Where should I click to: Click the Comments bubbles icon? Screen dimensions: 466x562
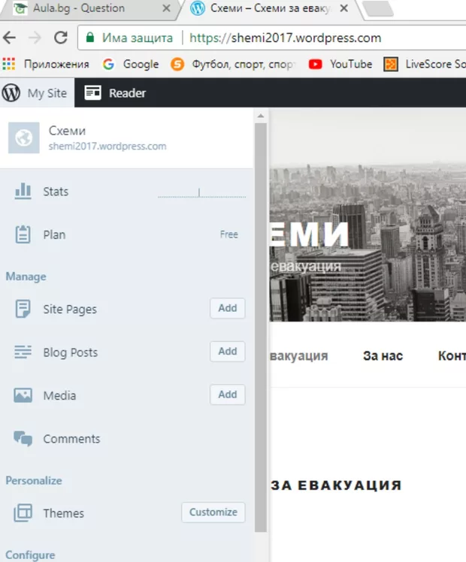[23, 438]
